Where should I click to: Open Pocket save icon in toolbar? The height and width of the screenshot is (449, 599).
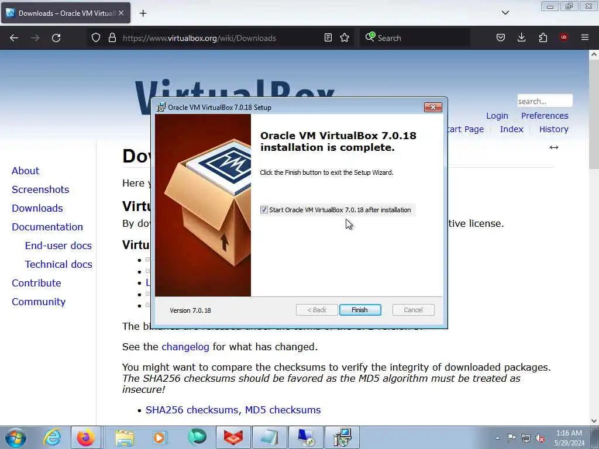click(501, 38)
